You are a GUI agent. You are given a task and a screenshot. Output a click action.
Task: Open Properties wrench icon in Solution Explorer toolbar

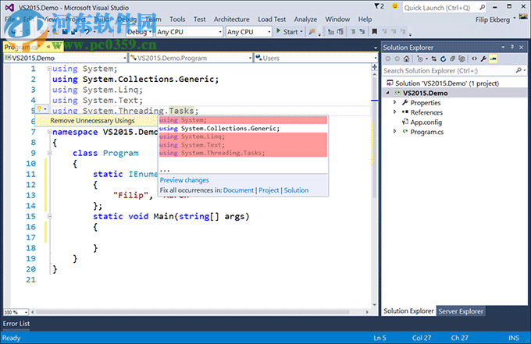pyautogui.click(x=483, y=59)
